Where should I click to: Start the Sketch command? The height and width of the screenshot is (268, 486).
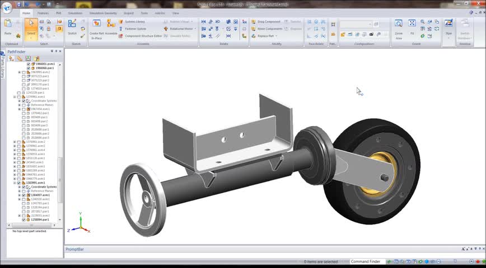coord(72,27)
